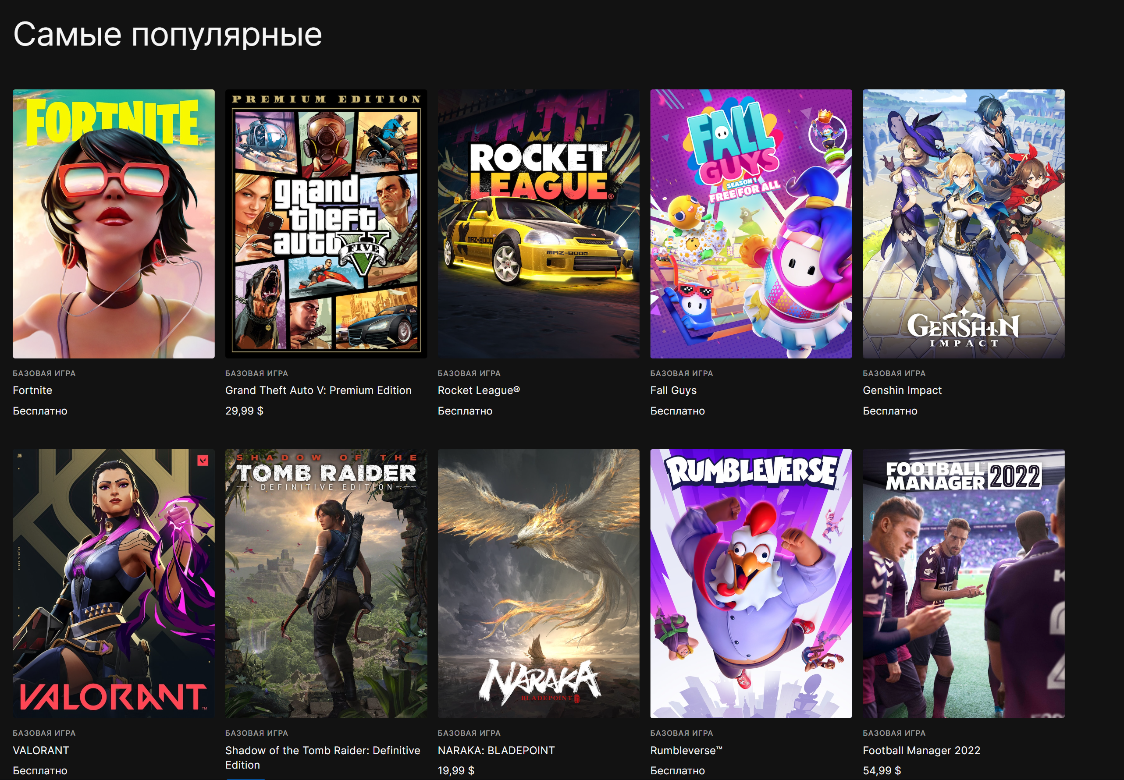Open the Fortnite cover art thumbnail

pos(114,223)
